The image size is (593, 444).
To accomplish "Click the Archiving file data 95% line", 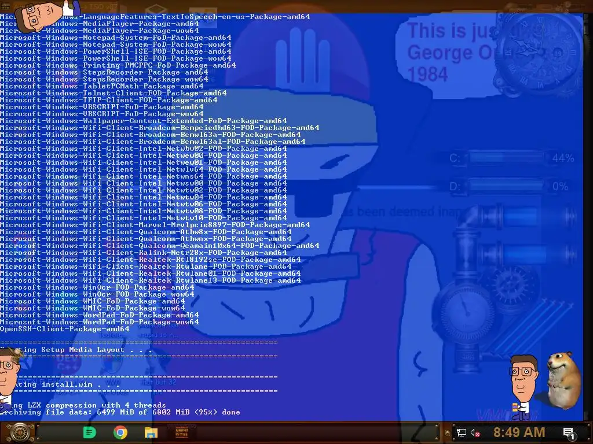I will tap(120, 412).
